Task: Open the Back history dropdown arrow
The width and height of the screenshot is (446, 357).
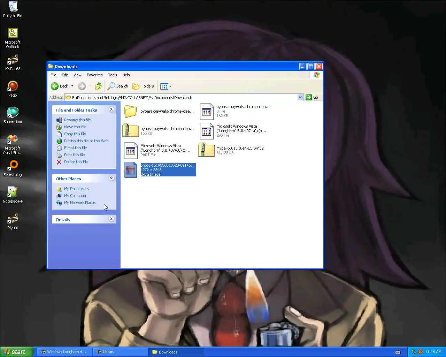Action: click(72, 86)
